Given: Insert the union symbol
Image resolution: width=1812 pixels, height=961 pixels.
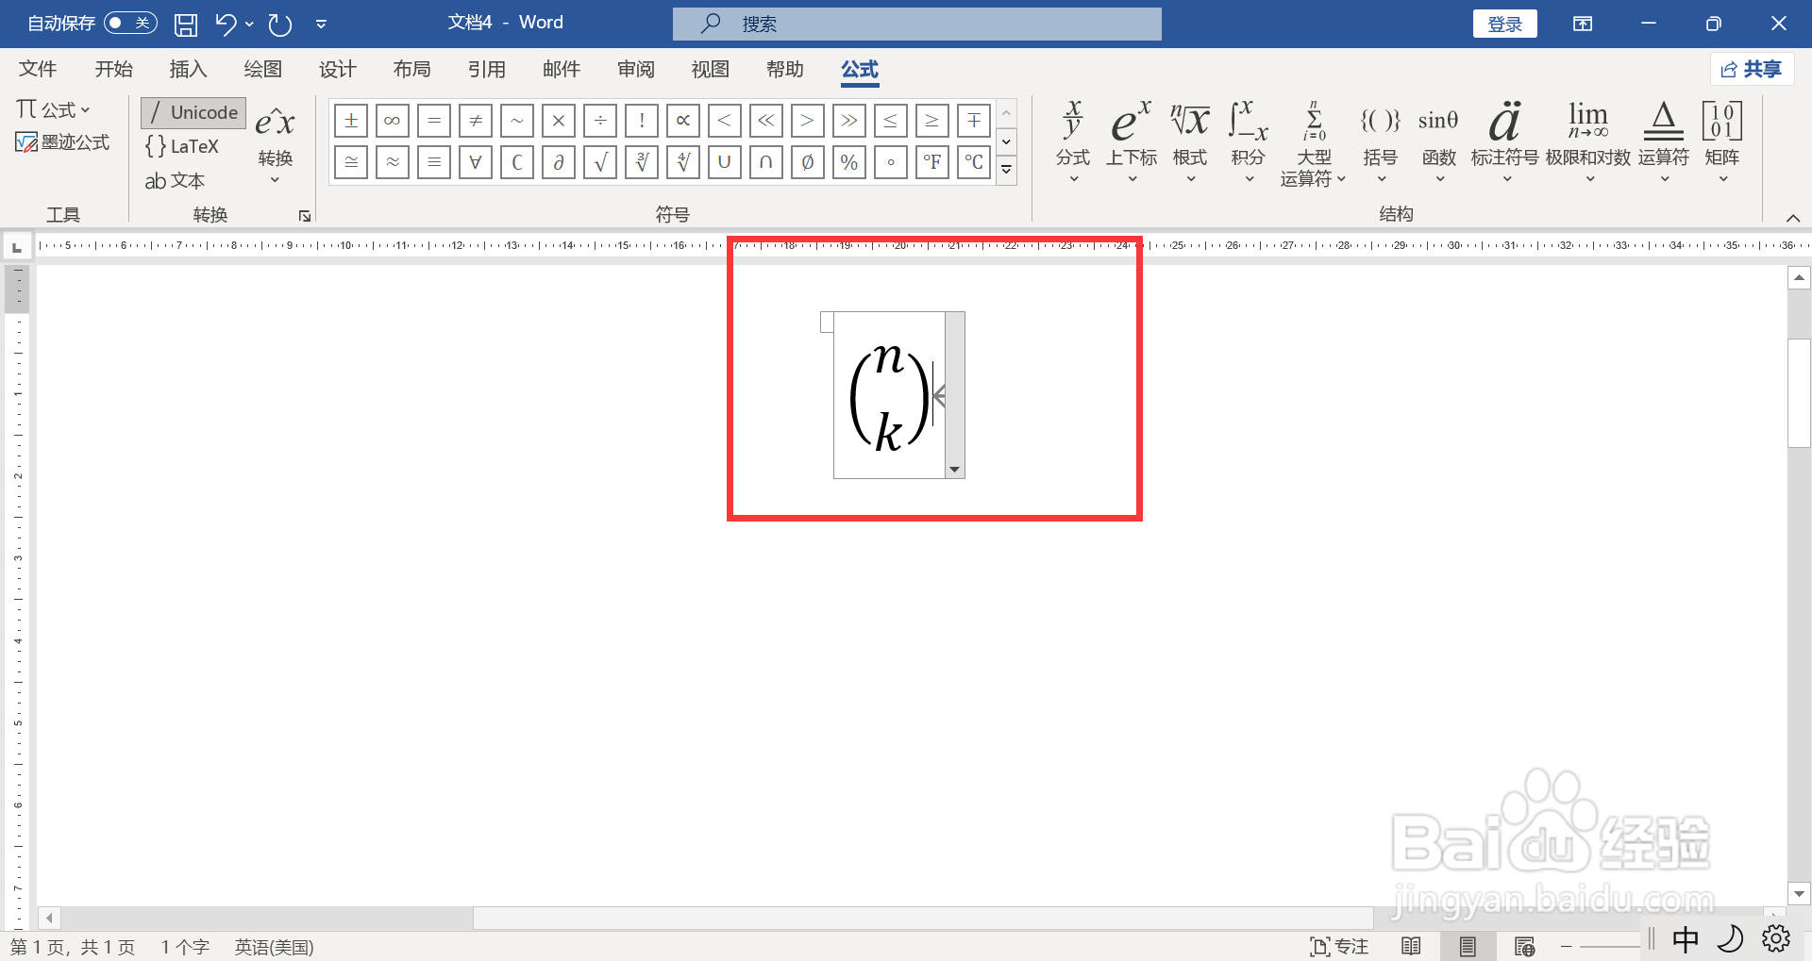Looking at the screenshot, I should [725, 162].
